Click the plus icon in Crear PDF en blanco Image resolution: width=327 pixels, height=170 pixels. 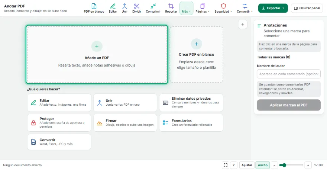(197, 44)
